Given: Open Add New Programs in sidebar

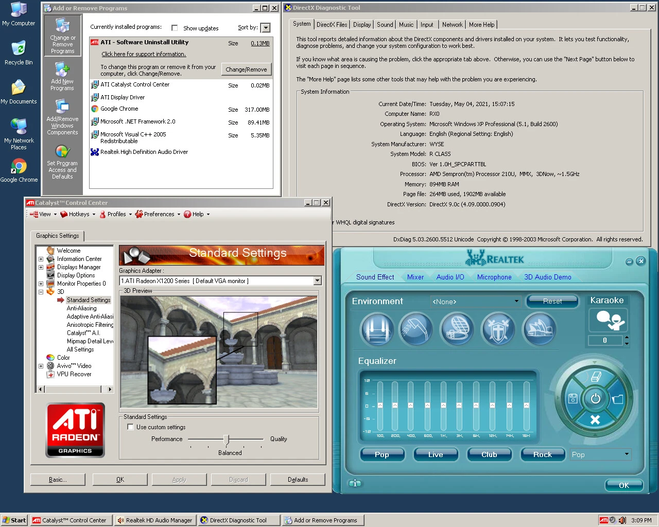Looking at the screenshot, I should pos(62,76).
